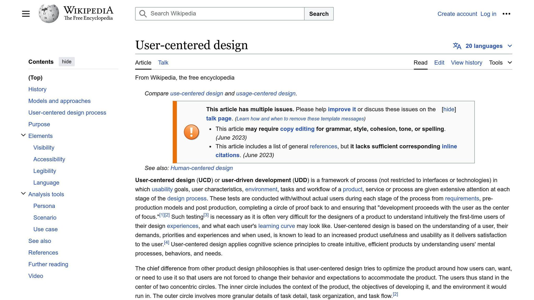Click the experiences link
The image size is (534, 300).
tap(183, 226)
